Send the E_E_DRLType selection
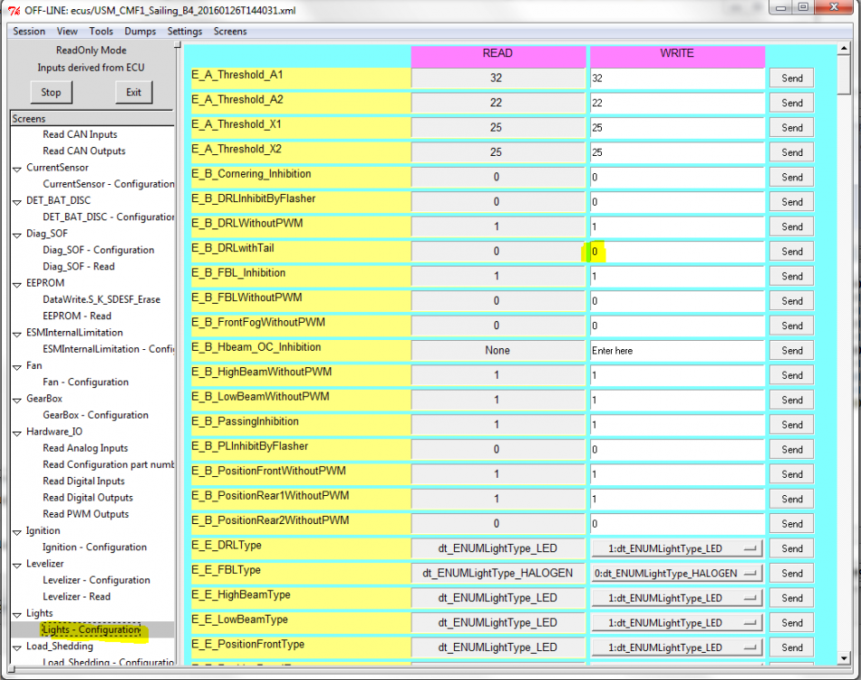The width and height of the screenshot is (861, 680). click(x=791, y=549)
